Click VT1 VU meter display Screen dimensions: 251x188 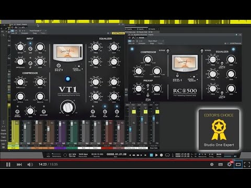pos(68,52)
